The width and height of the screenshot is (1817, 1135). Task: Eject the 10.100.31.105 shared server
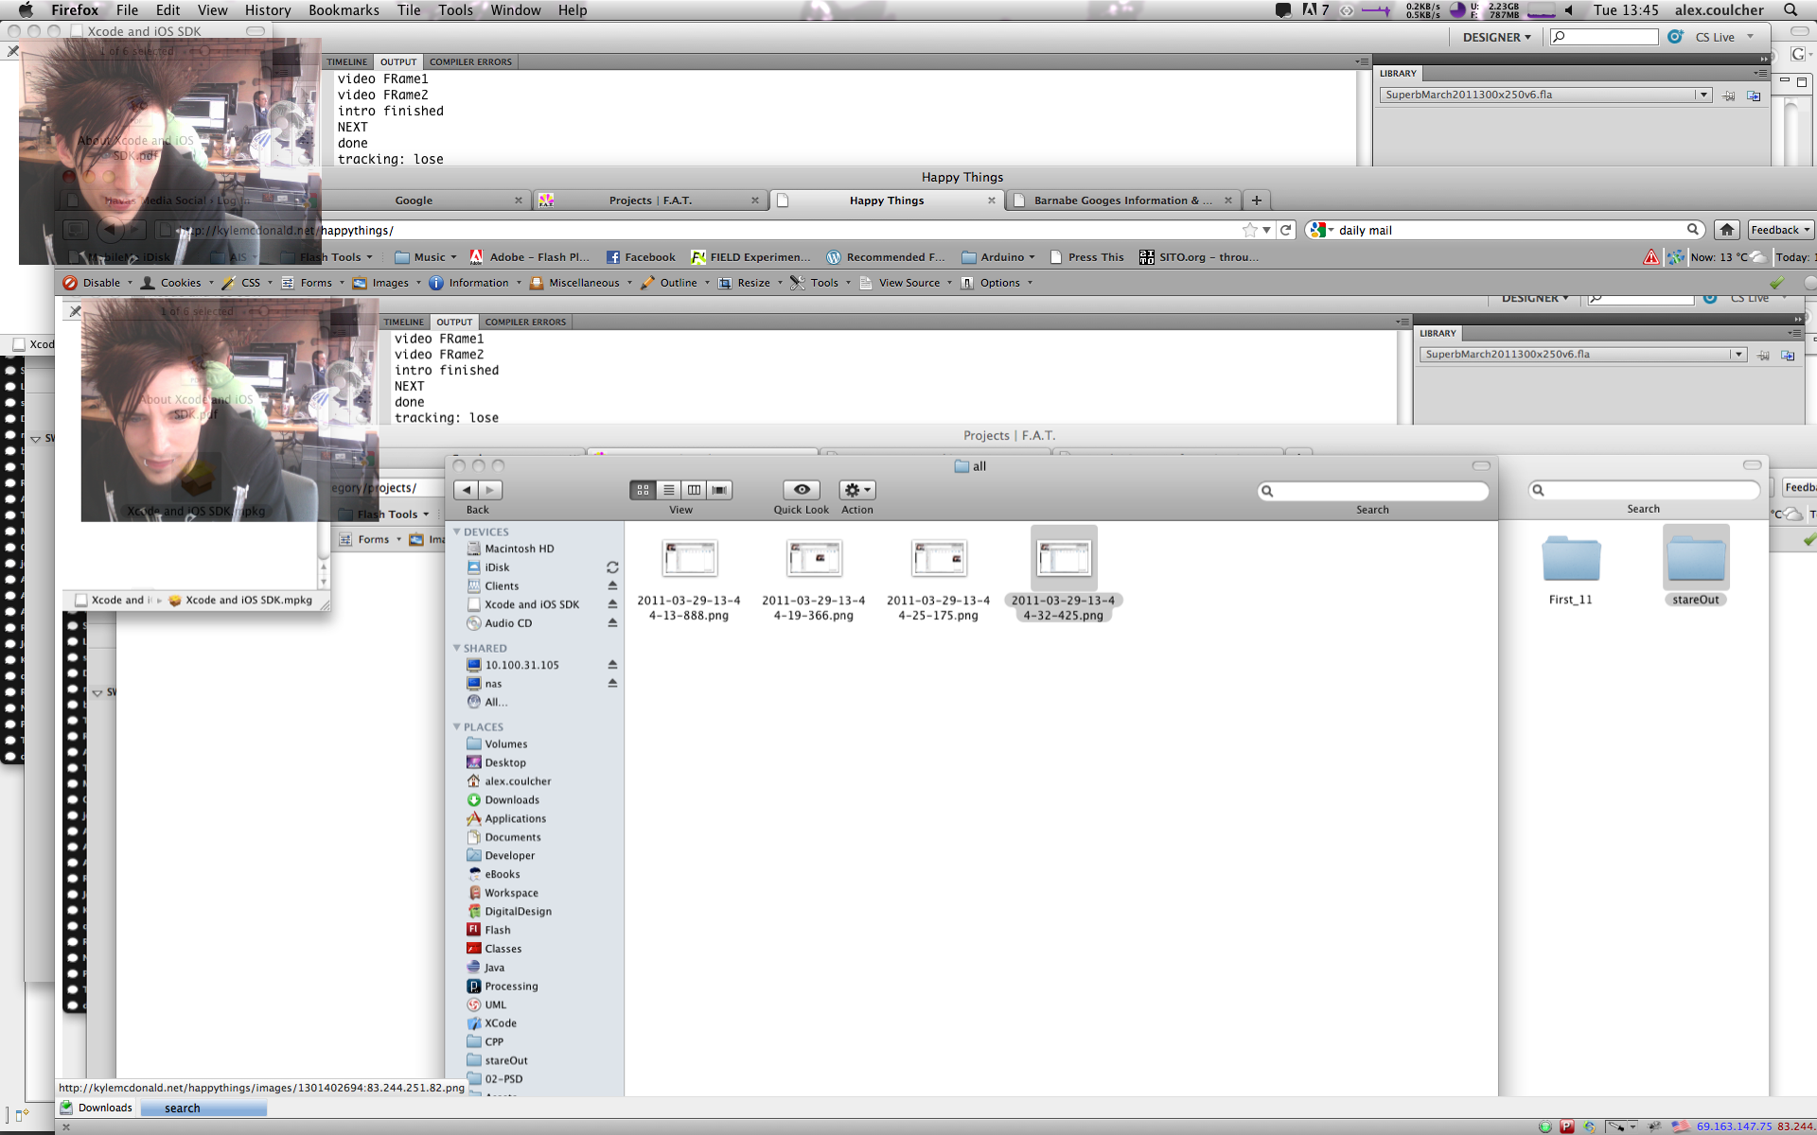(612, 665)
